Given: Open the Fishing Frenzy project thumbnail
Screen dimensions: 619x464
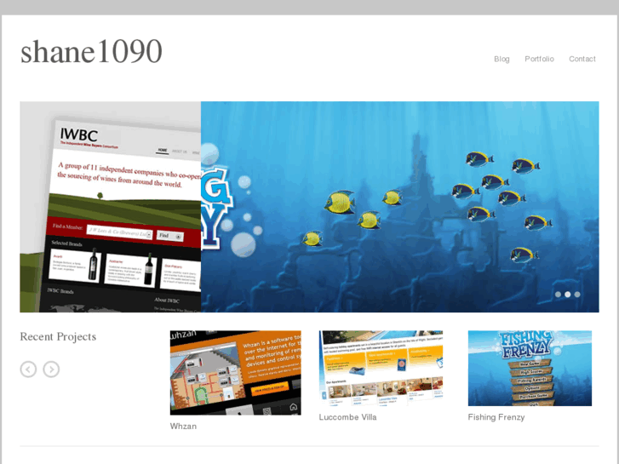Looking at the screenshot, I should [530, 368].
